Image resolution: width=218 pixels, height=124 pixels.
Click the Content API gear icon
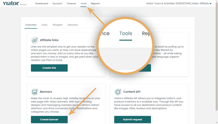tap(118, 92)
